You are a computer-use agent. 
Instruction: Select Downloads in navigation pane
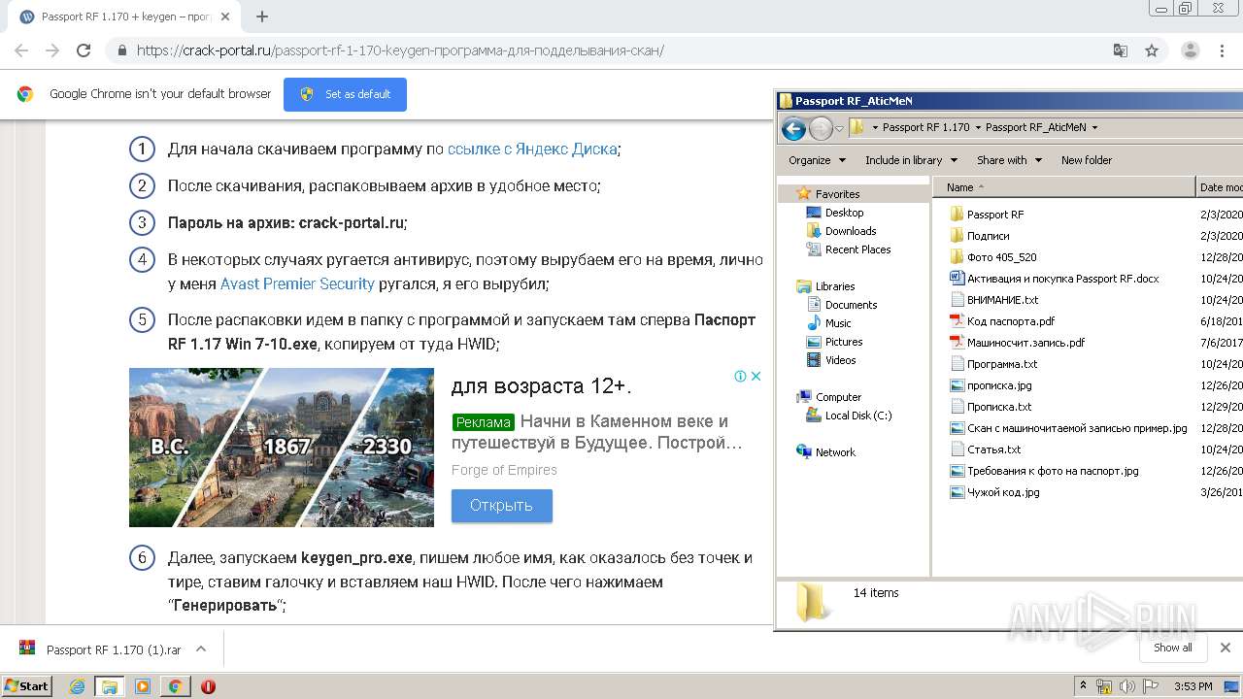point(841,231)
